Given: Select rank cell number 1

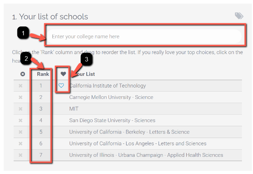Looking at the screenshot, I should tap(41, 86).
